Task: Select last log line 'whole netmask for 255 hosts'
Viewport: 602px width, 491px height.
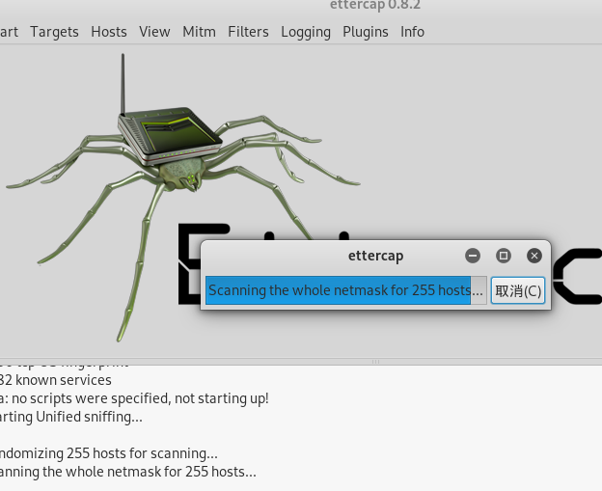Action: (128, 472)
